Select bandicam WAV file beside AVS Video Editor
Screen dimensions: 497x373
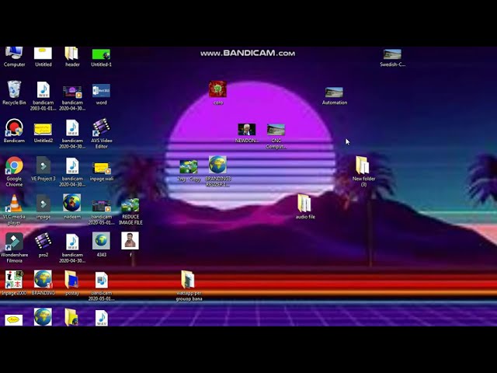point(72,134)
